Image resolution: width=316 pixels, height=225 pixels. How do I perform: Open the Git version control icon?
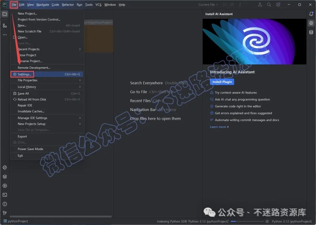click(x=5, y=213)
